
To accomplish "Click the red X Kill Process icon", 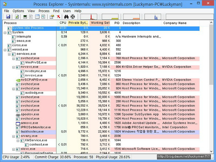I will (x=58, y=17).
